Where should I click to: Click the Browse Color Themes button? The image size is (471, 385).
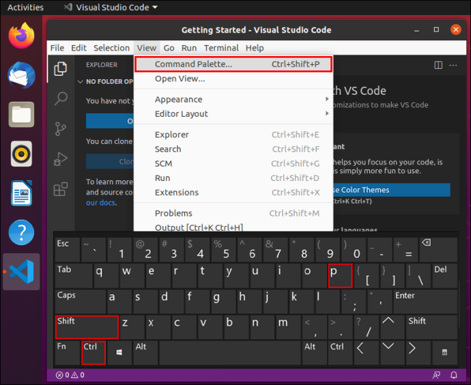click(392, 190)
